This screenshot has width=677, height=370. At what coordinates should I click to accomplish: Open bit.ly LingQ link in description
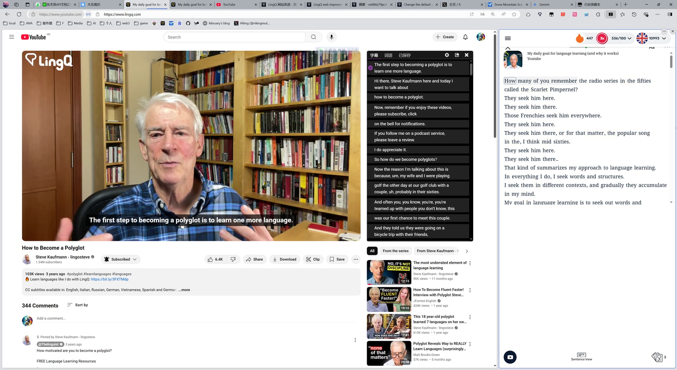pyautogui.click(x=110, y=279)
